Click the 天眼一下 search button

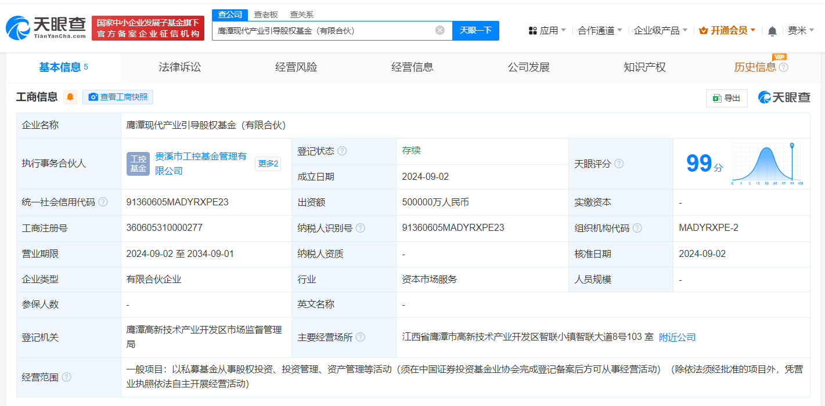pyautogui.click(x=475, y=30)
